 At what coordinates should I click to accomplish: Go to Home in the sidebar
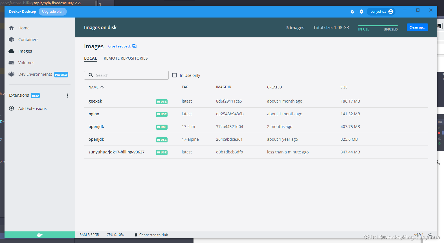click(24, 28)
